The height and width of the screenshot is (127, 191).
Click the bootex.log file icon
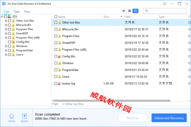click(x=59, y=84)
